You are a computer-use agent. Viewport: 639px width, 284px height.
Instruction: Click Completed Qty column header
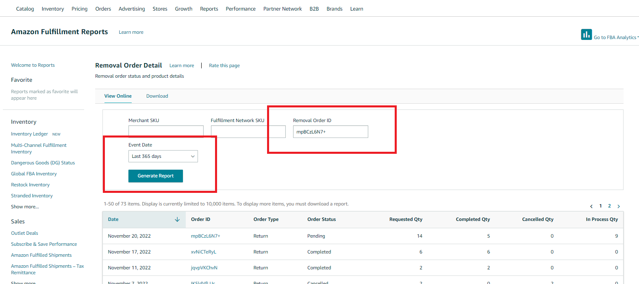click(x=473, y=219)
